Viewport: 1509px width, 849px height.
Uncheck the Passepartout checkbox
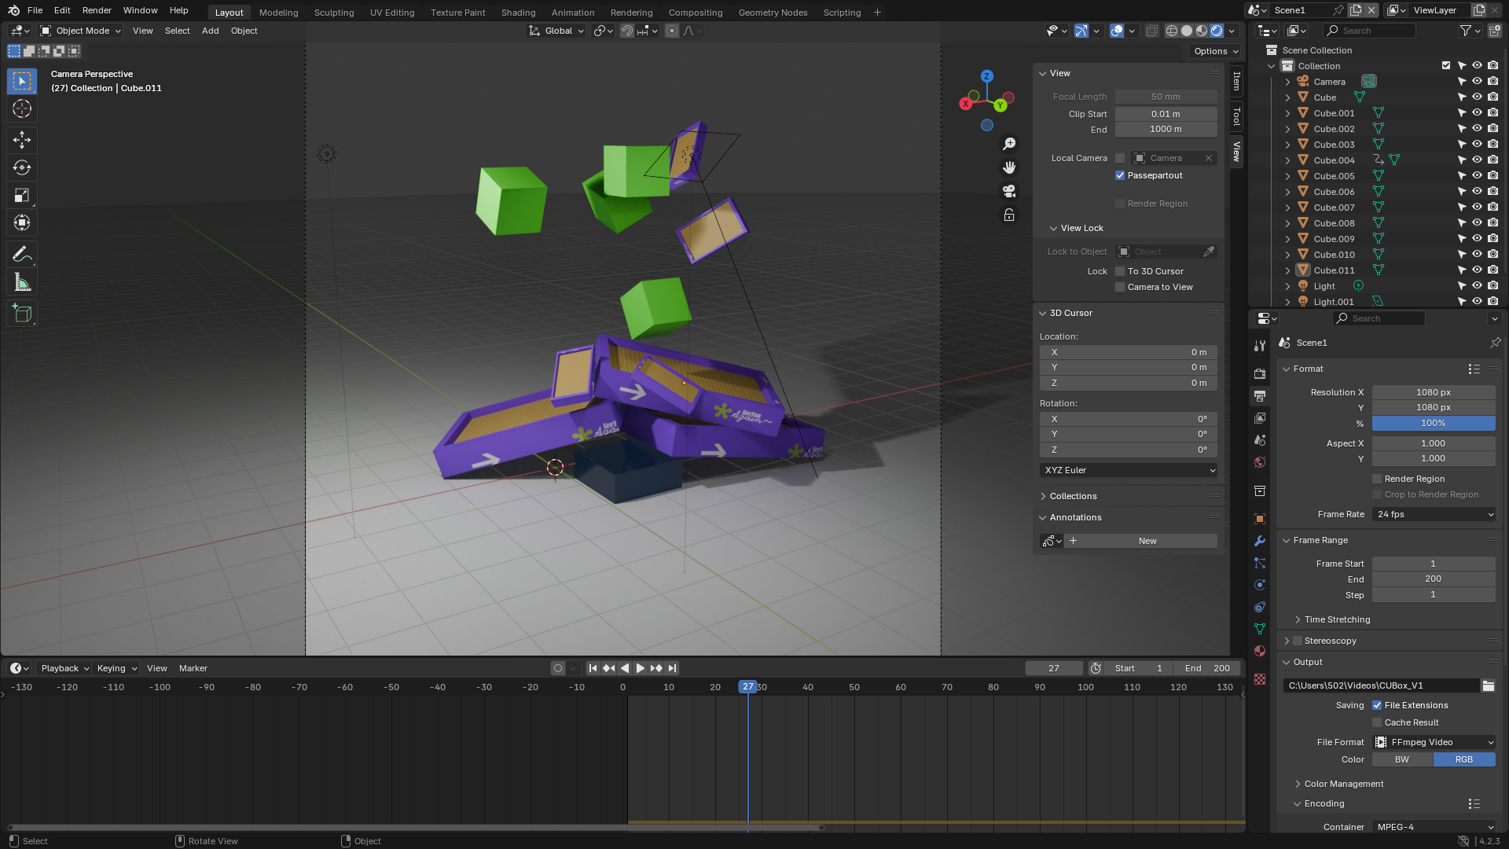(1120, 175)
